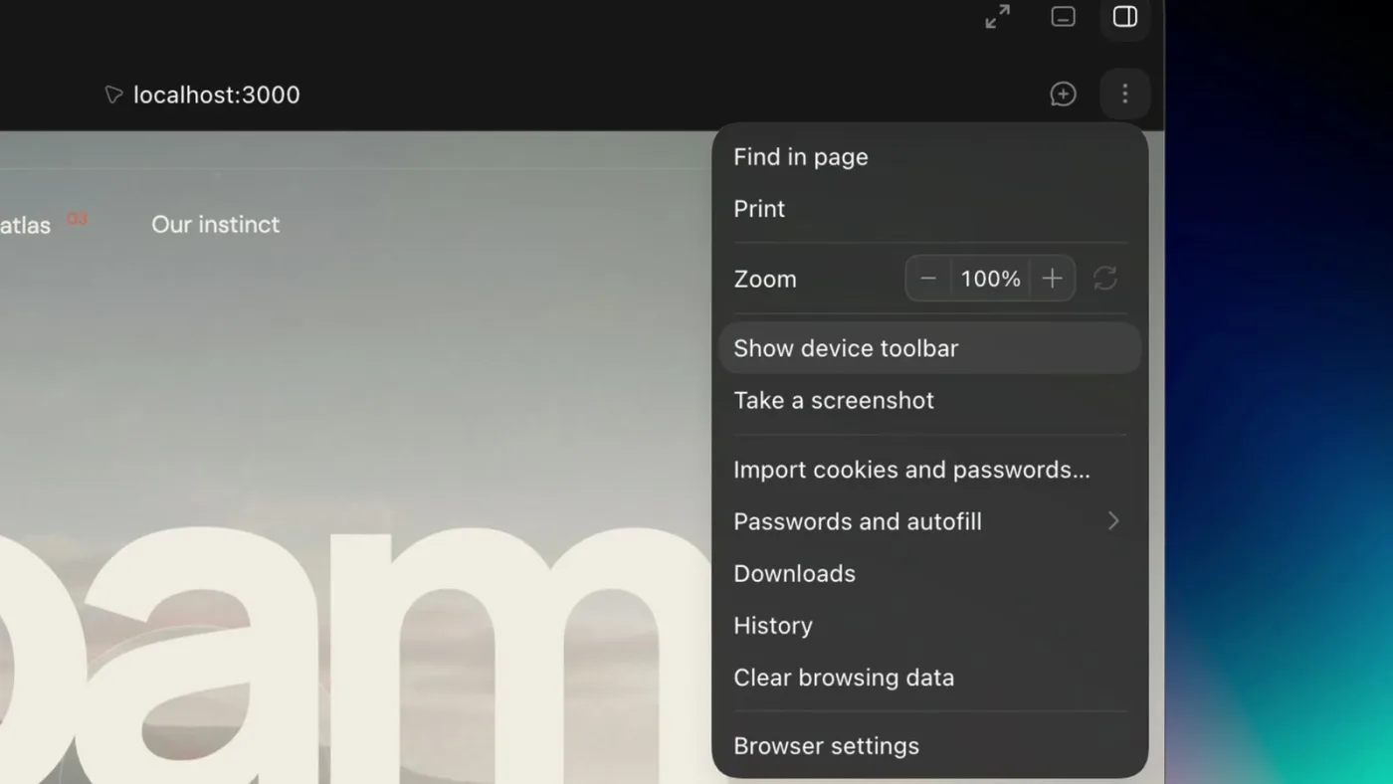Toggle the sidebar panel icon

point(1125,17)
